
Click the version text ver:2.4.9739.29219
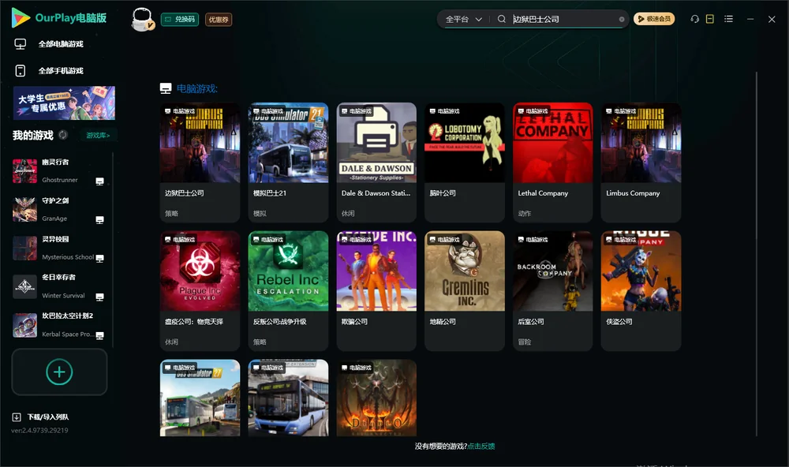pos(39,430)
